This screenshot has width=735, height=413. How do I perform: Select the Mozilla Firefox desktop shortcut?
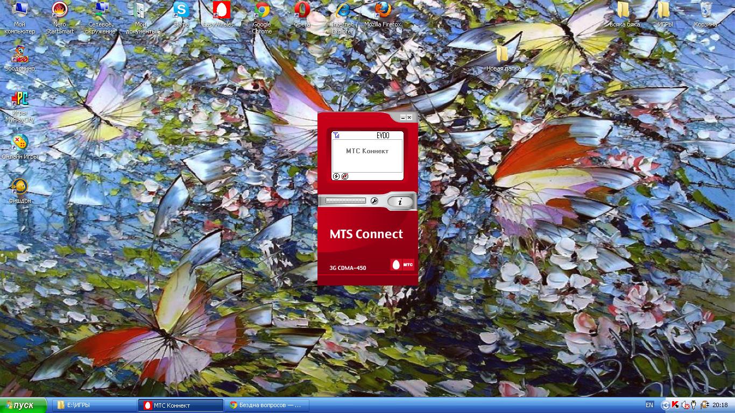(x=383, y=15)
